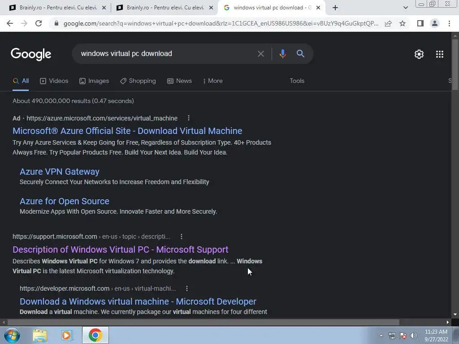Click the taskbar clock 11:23 AM
Screen dimensions: 459x344
(x=436, y=332)
